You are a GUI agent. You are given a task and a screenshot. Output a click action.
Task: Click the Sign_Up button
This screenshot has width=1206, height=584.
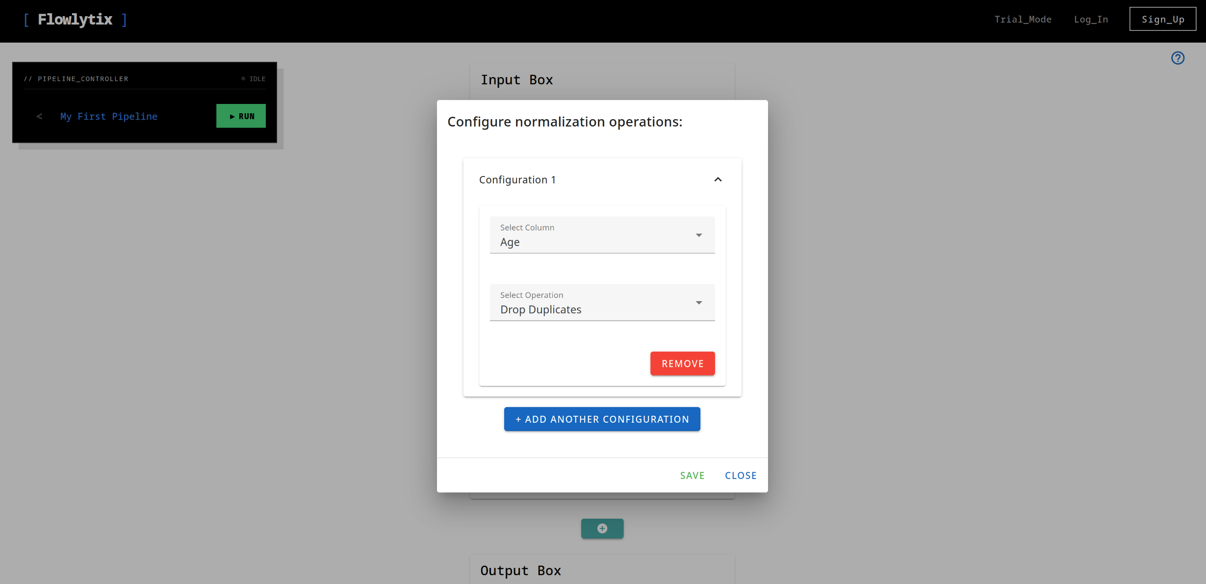click(x=1163, y=19)
